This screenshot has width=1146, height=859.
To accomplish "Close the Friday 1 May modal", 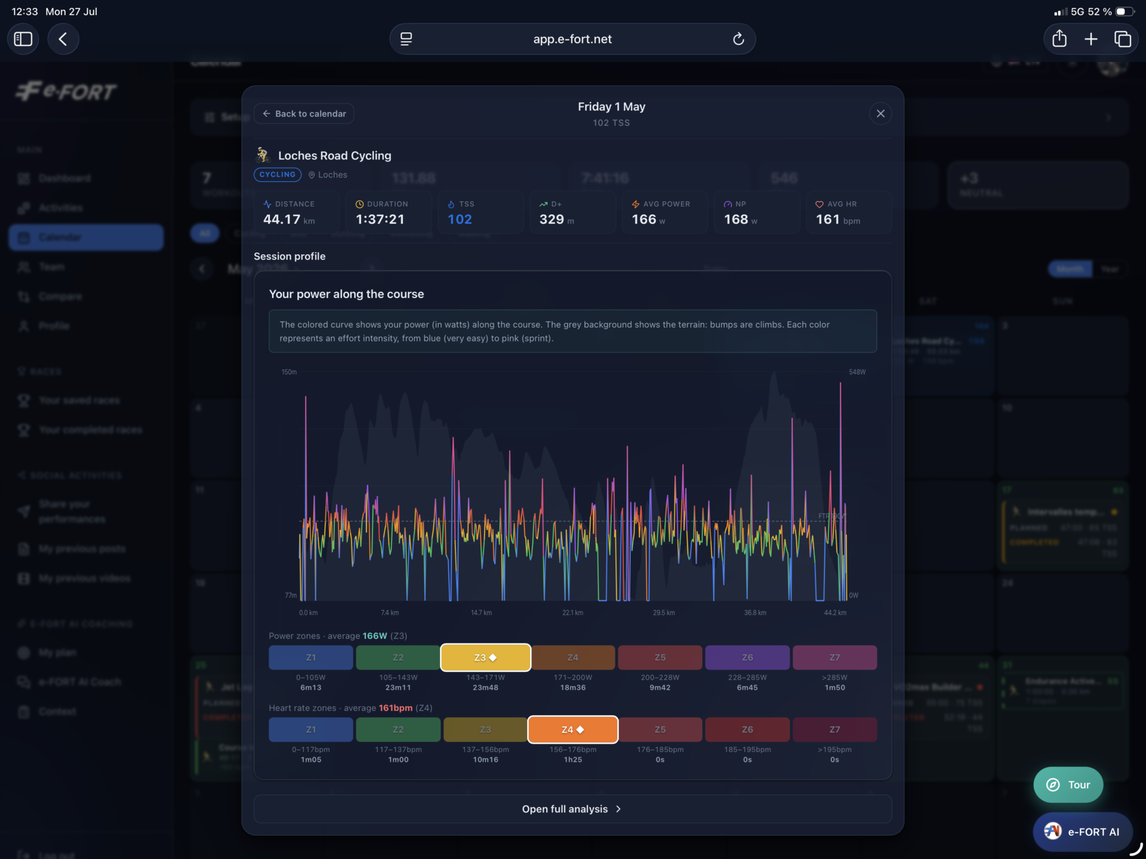I will point(880,113).
